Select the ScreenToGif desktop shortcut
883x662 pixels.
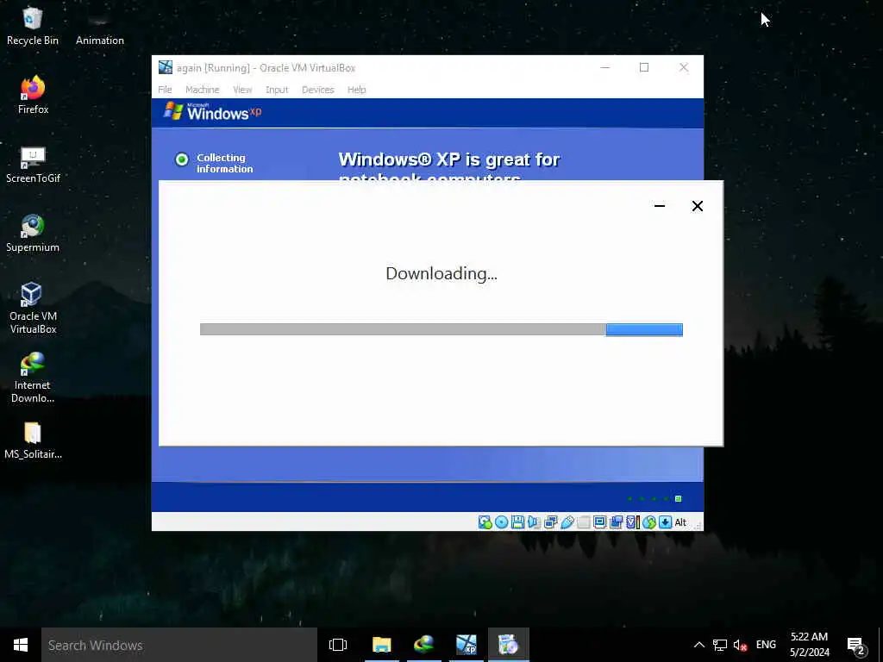click(x=33, y=165)
